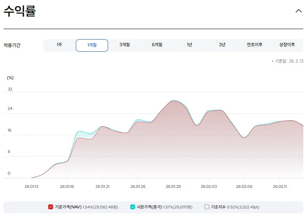Uncheck the 시장가격(종가) teal checkbox

(133, 207)
